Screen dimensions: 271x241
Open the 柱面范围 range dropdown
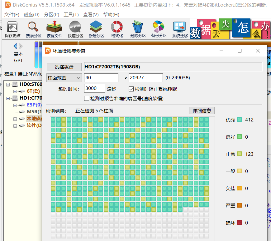[64, 78]
